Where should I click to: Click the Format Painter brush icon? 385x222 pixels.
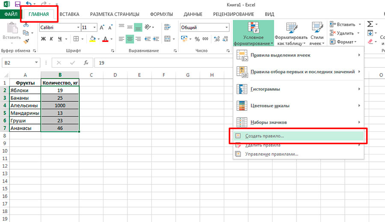[x=26, y=41]
